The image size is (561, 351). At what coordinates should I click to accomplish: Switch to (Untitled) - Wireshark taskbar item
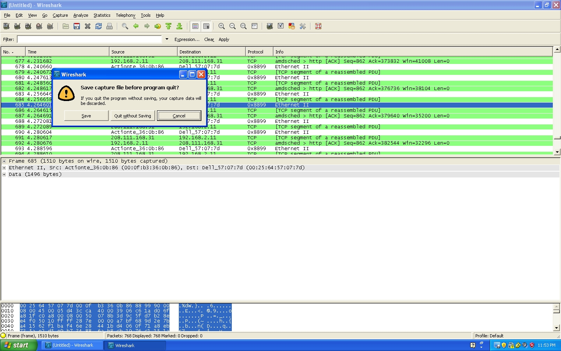[x=72, y=345]
